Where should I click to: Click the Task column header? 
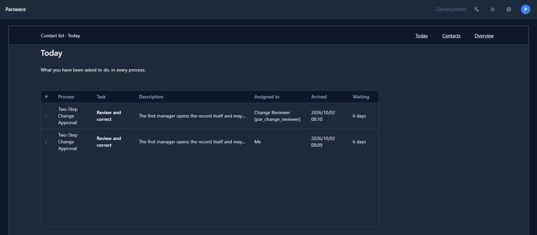(x=101, y=97)
